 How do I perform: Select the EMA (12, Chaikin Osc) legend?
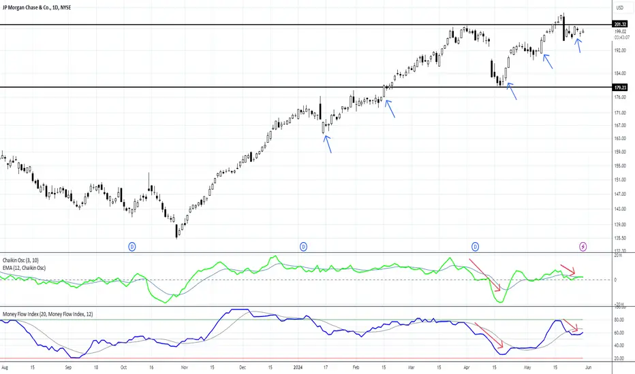coord(25,268)
